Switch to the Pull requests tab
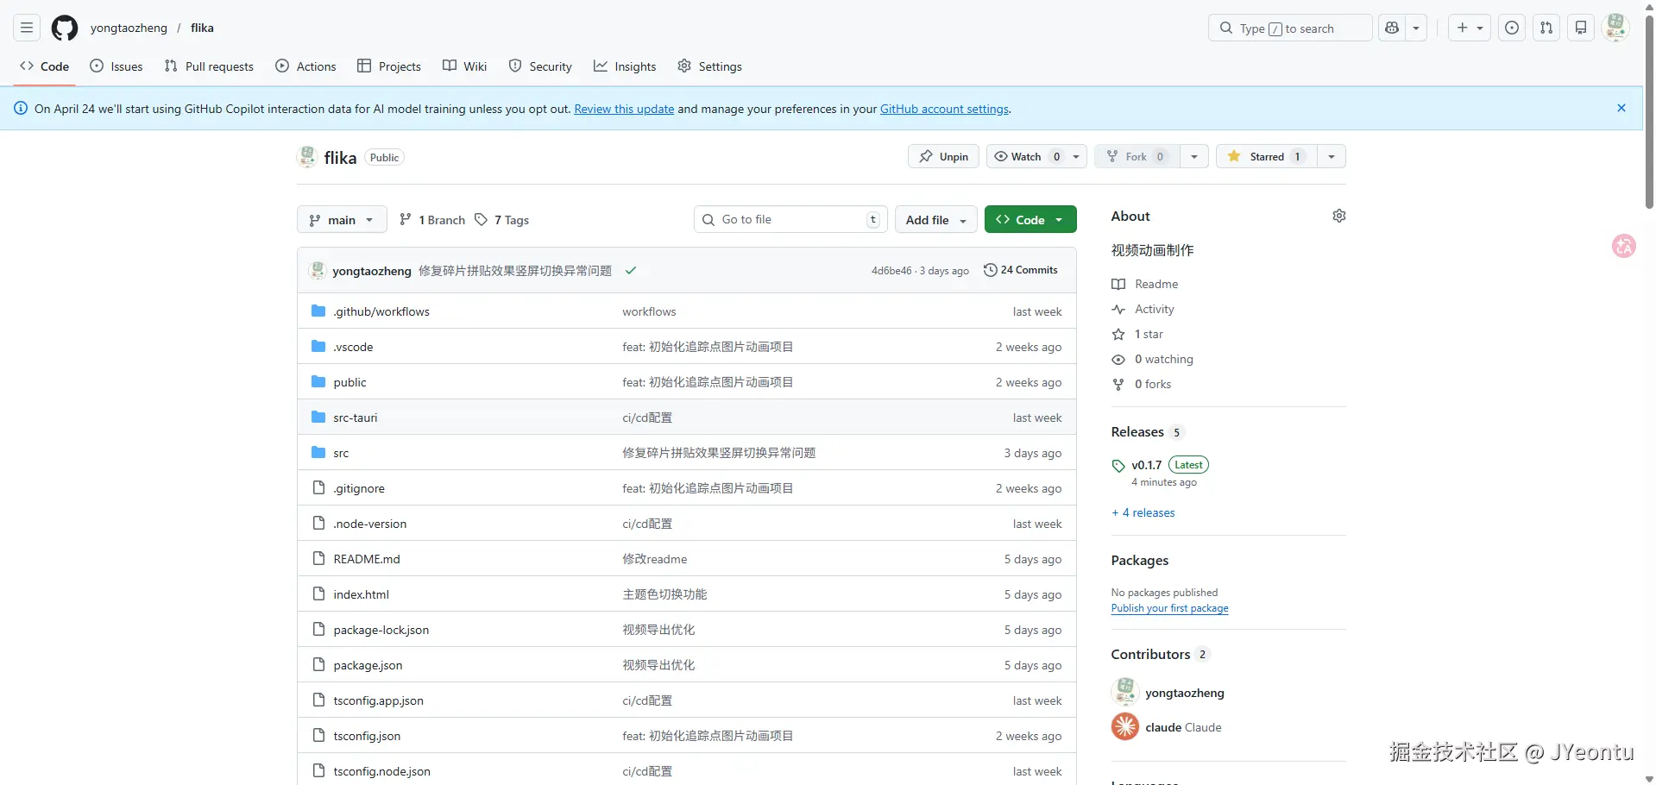This screenshot has height=785, width=1656. point(209,66)
